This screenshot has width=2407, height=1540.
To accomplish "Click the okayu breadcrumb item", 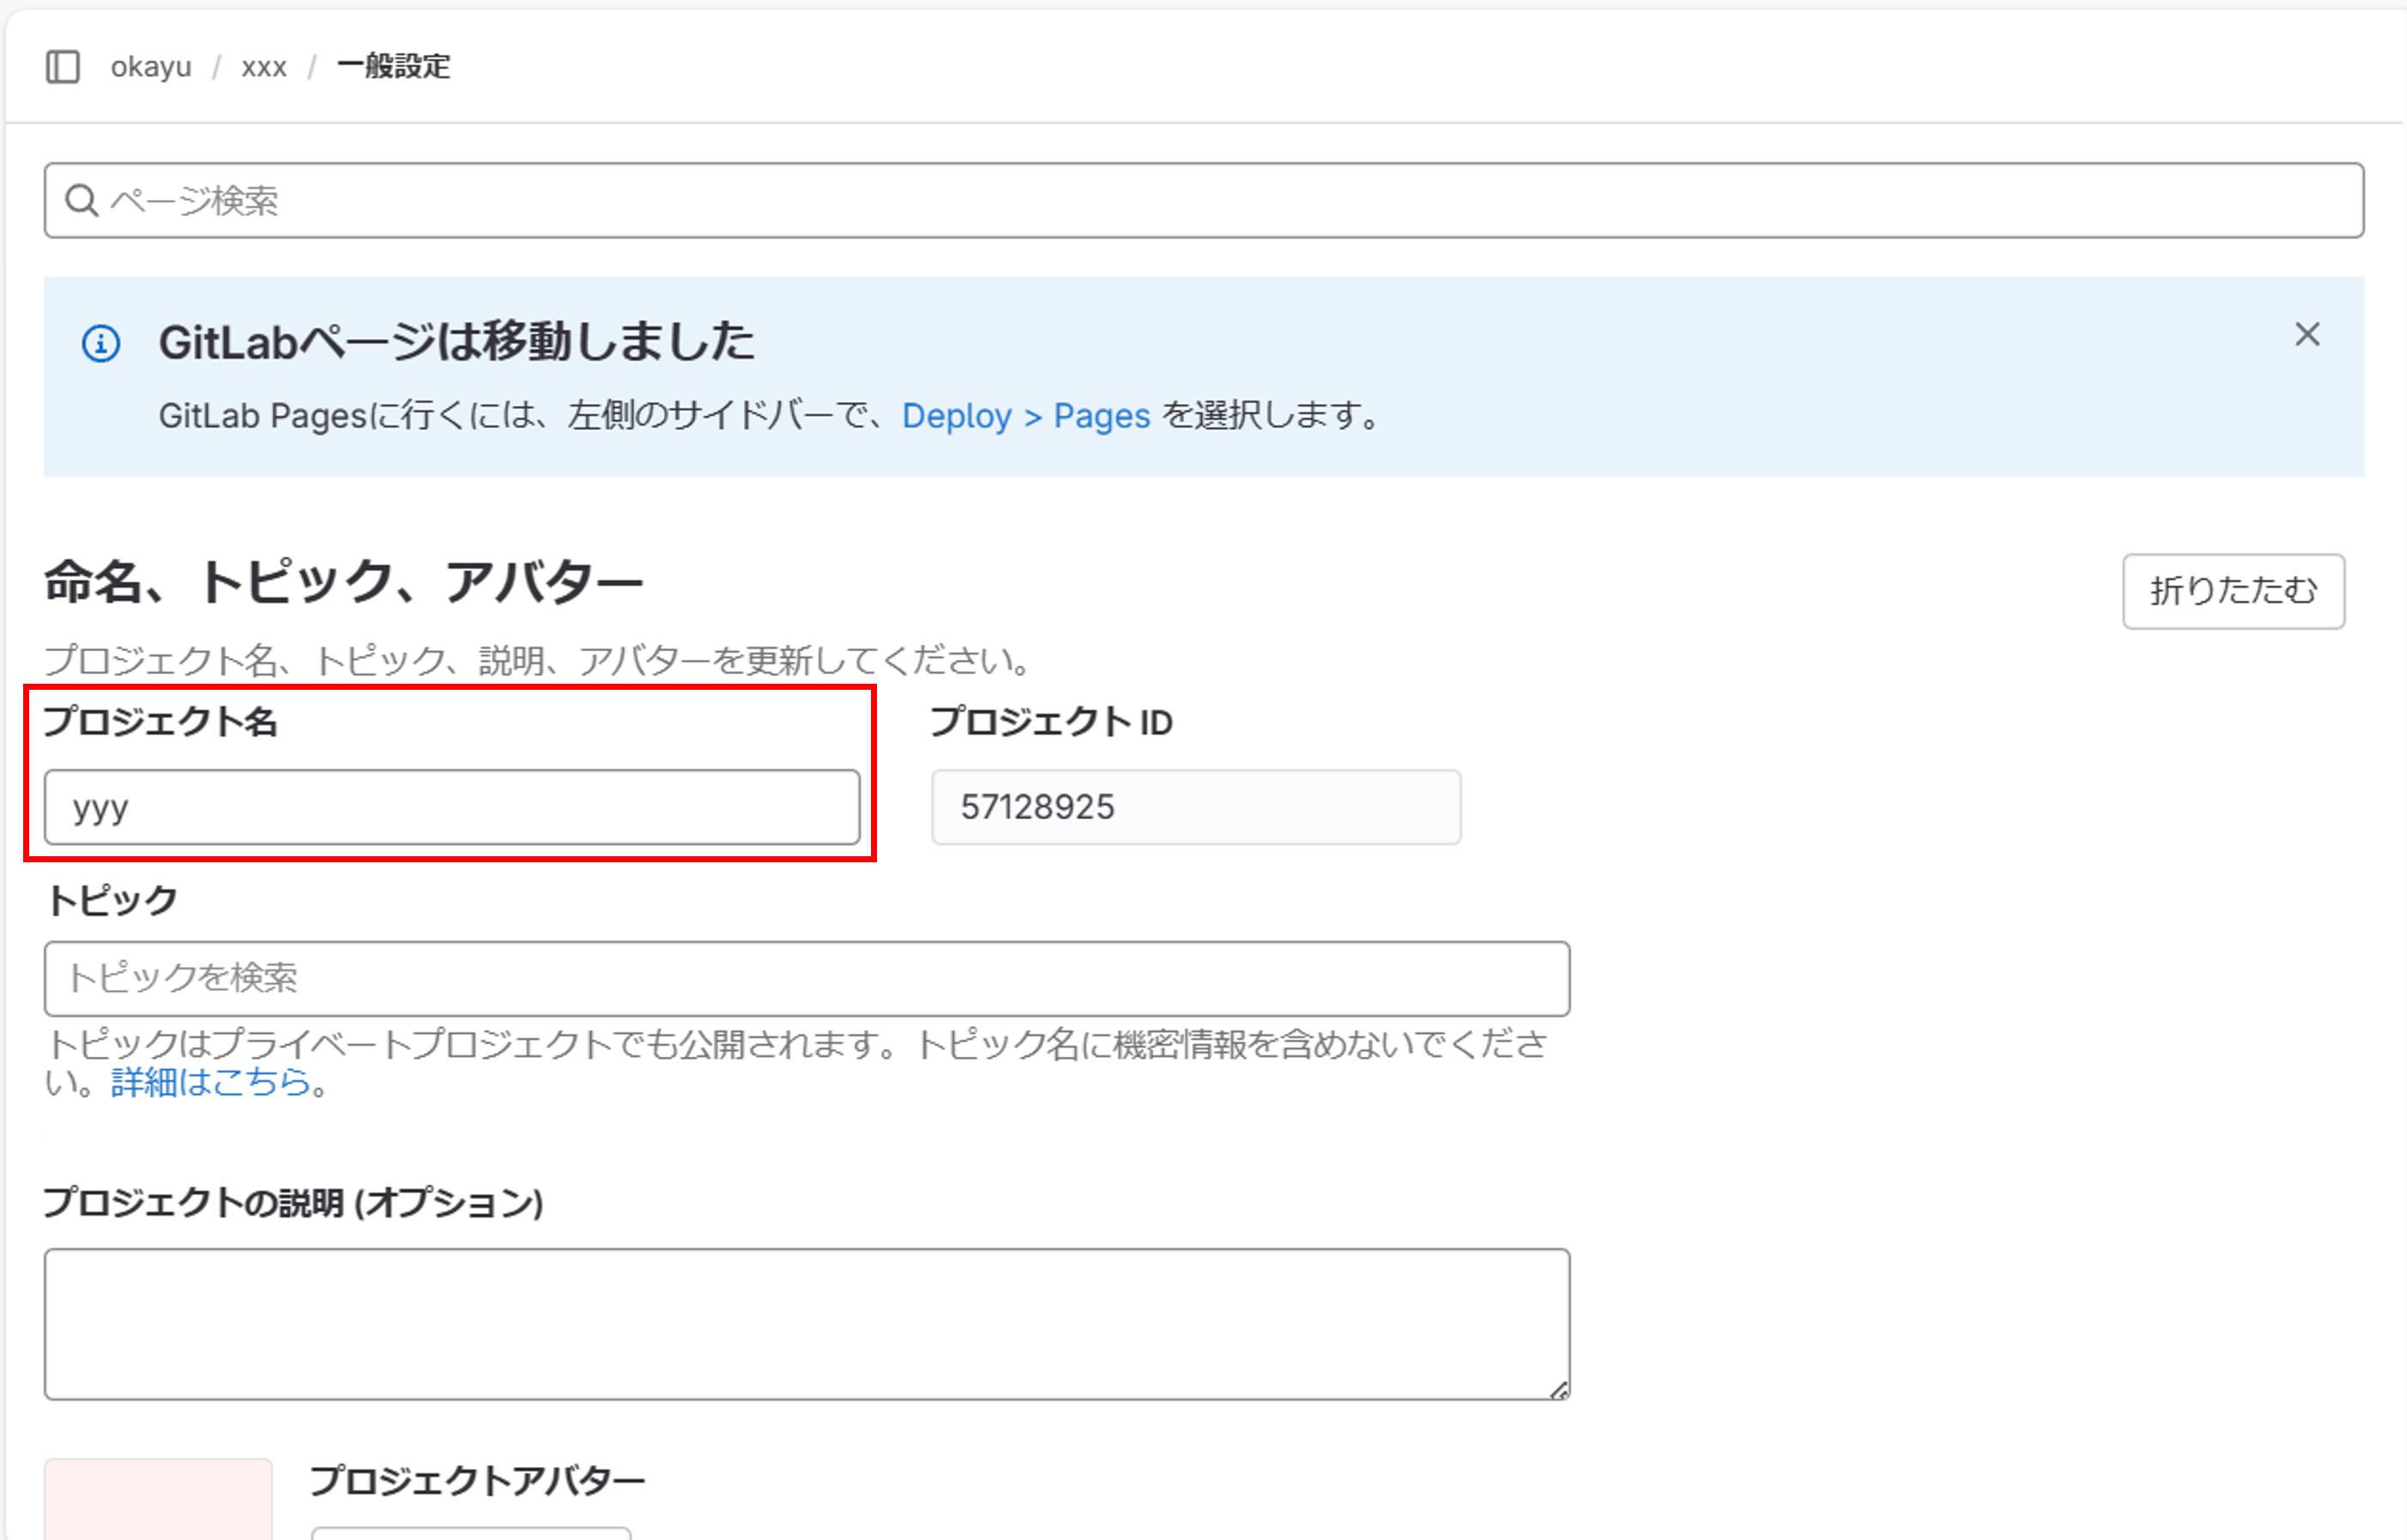I will [150, 67].
